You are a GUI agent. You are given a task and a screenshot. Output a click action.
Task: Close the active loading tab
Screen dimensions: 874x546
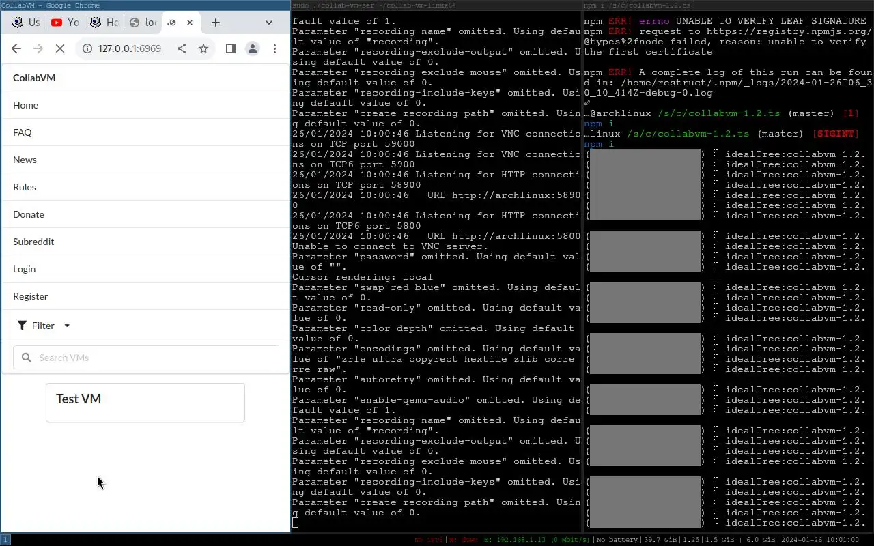tap(190, 23)
